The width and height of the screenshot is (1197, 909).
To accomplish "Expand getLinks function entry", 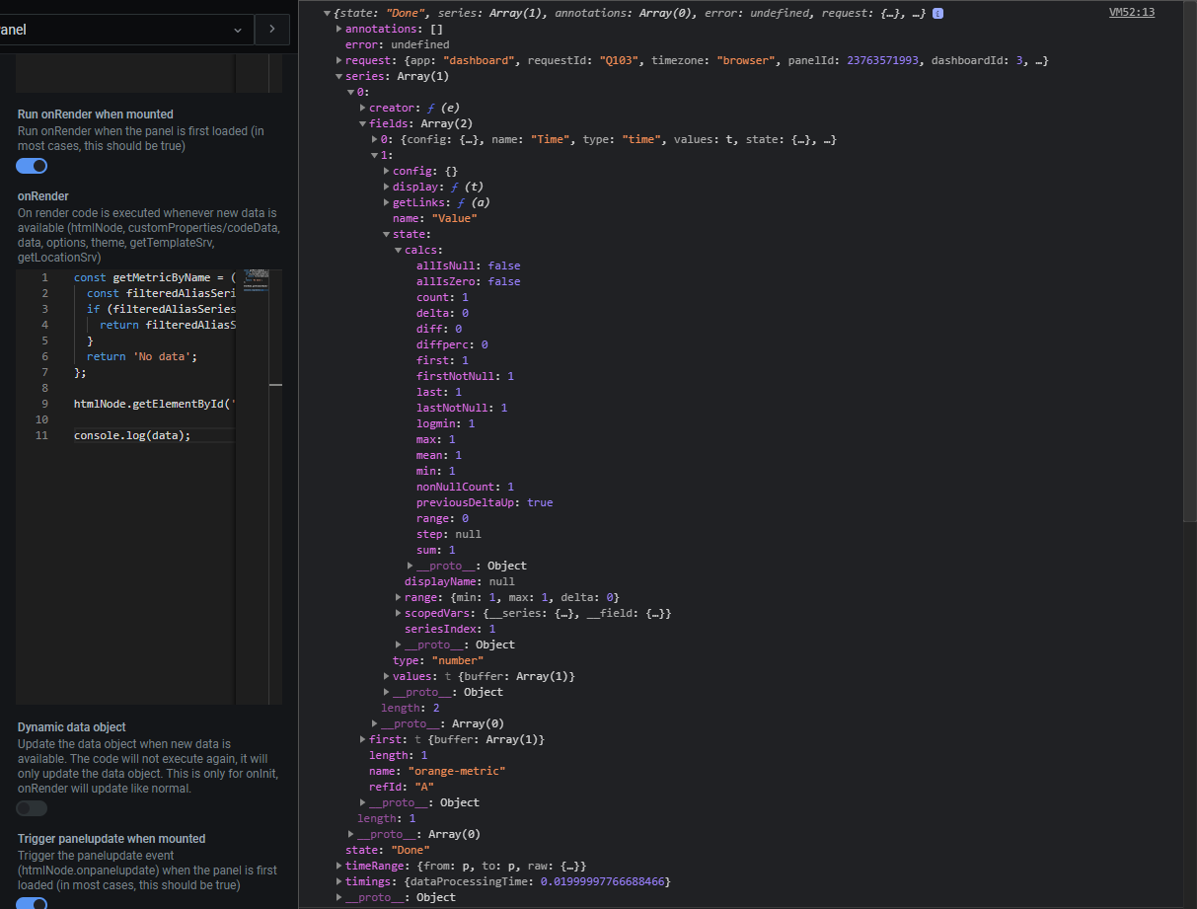I will click(x=386, y=202).
